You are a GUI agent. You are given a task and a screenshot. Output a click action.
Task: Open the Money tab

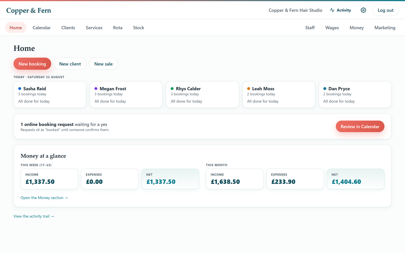click(357, 28)
